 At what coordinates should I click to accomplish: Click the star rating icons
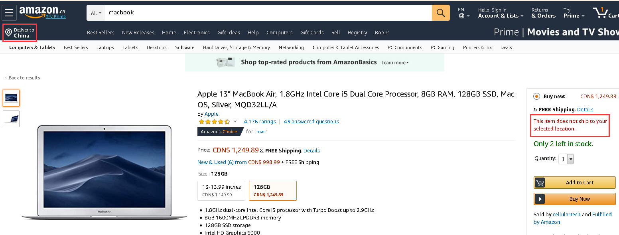(214, 122)
